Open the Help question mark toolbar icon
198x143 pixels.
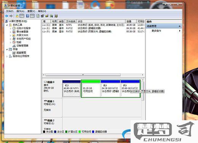(x=27, y=16)
